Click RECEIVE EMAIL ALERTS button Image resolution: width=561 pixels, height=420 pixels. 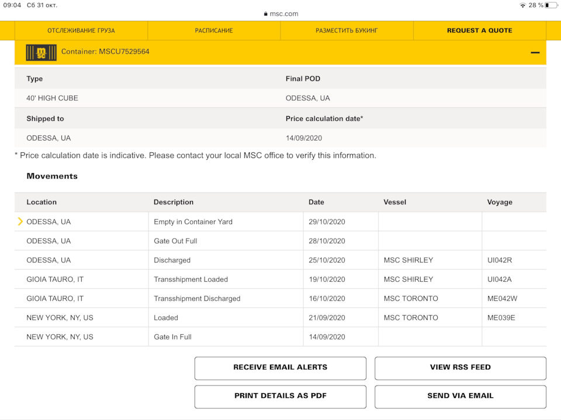click(x=280, y=368)
